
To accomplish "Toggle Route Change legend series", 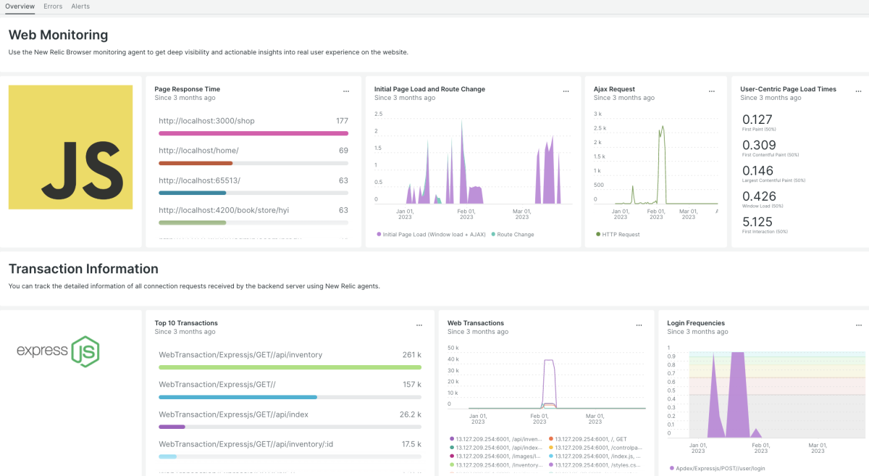I will tap(513, 235).
